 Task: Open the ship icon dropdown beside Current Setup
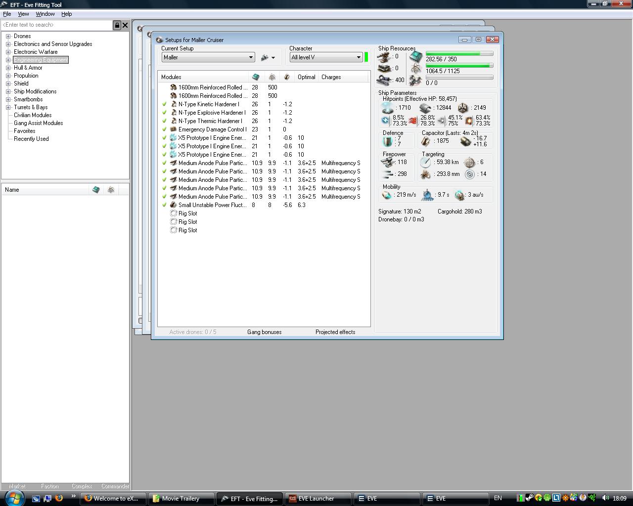268,58
